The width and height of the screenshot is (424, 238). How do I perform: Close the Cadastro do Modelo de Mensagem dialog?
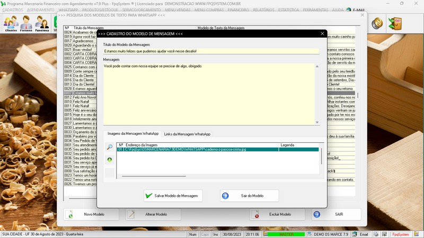coord(322,34)
